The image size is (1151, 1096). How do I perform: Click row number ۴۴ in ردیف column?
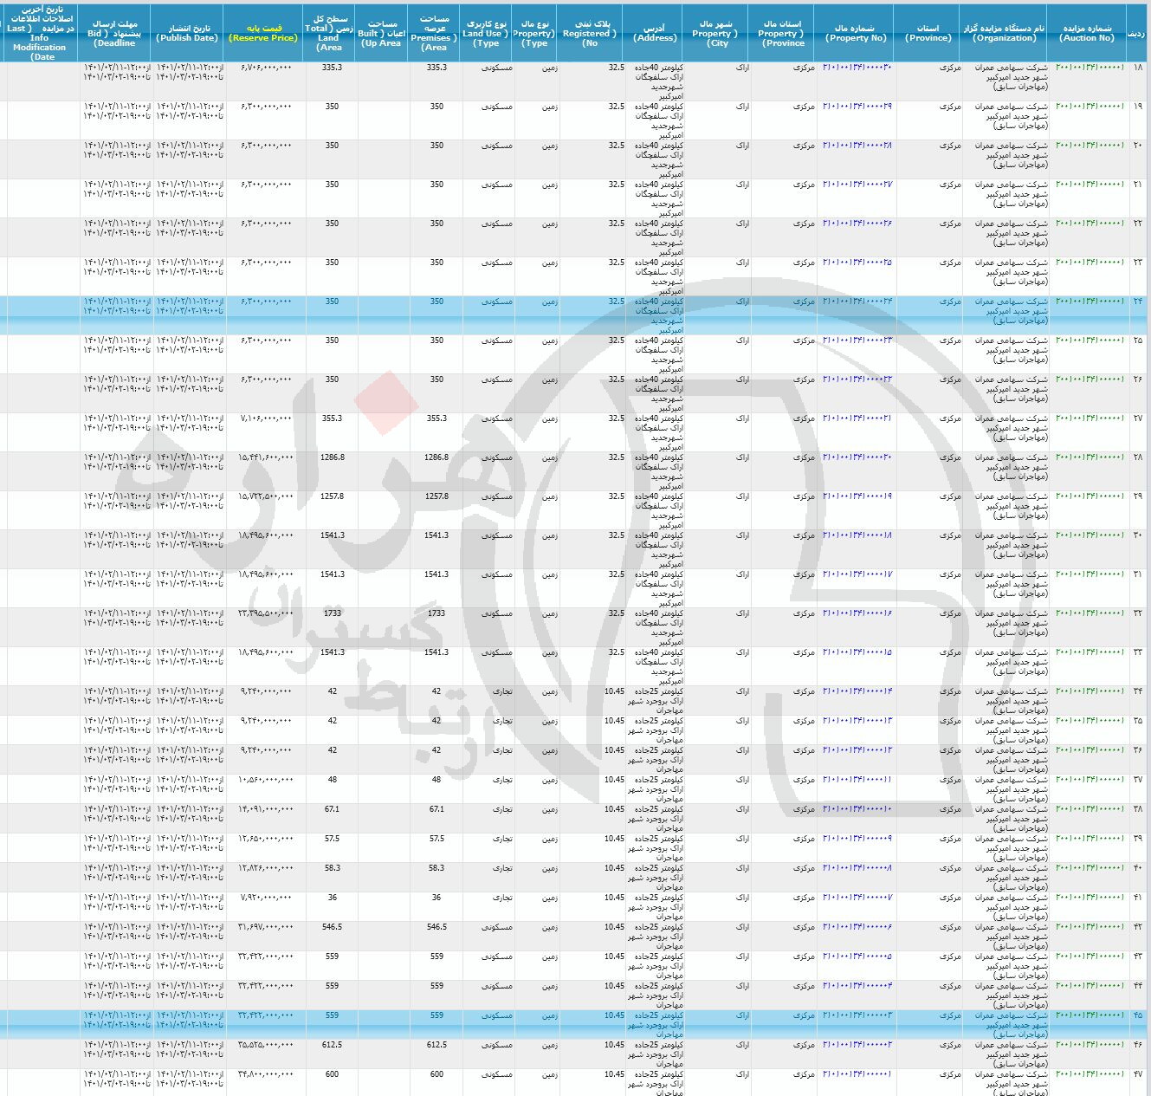click(x=1137, y=986)
